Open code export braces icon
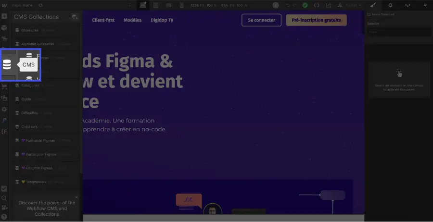The image size is (433, 222). [x=317, y=5]
